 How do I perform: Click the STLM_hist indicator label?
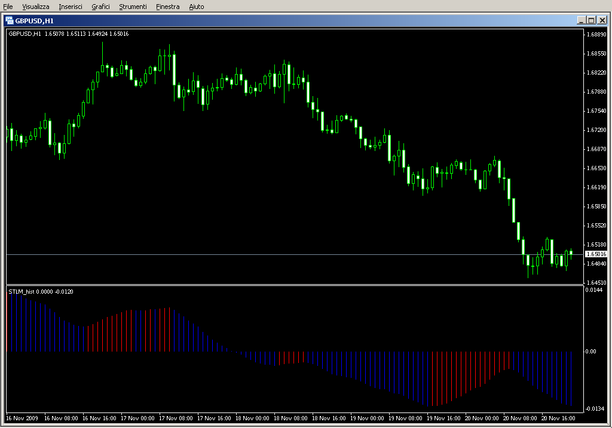[41, 291]
